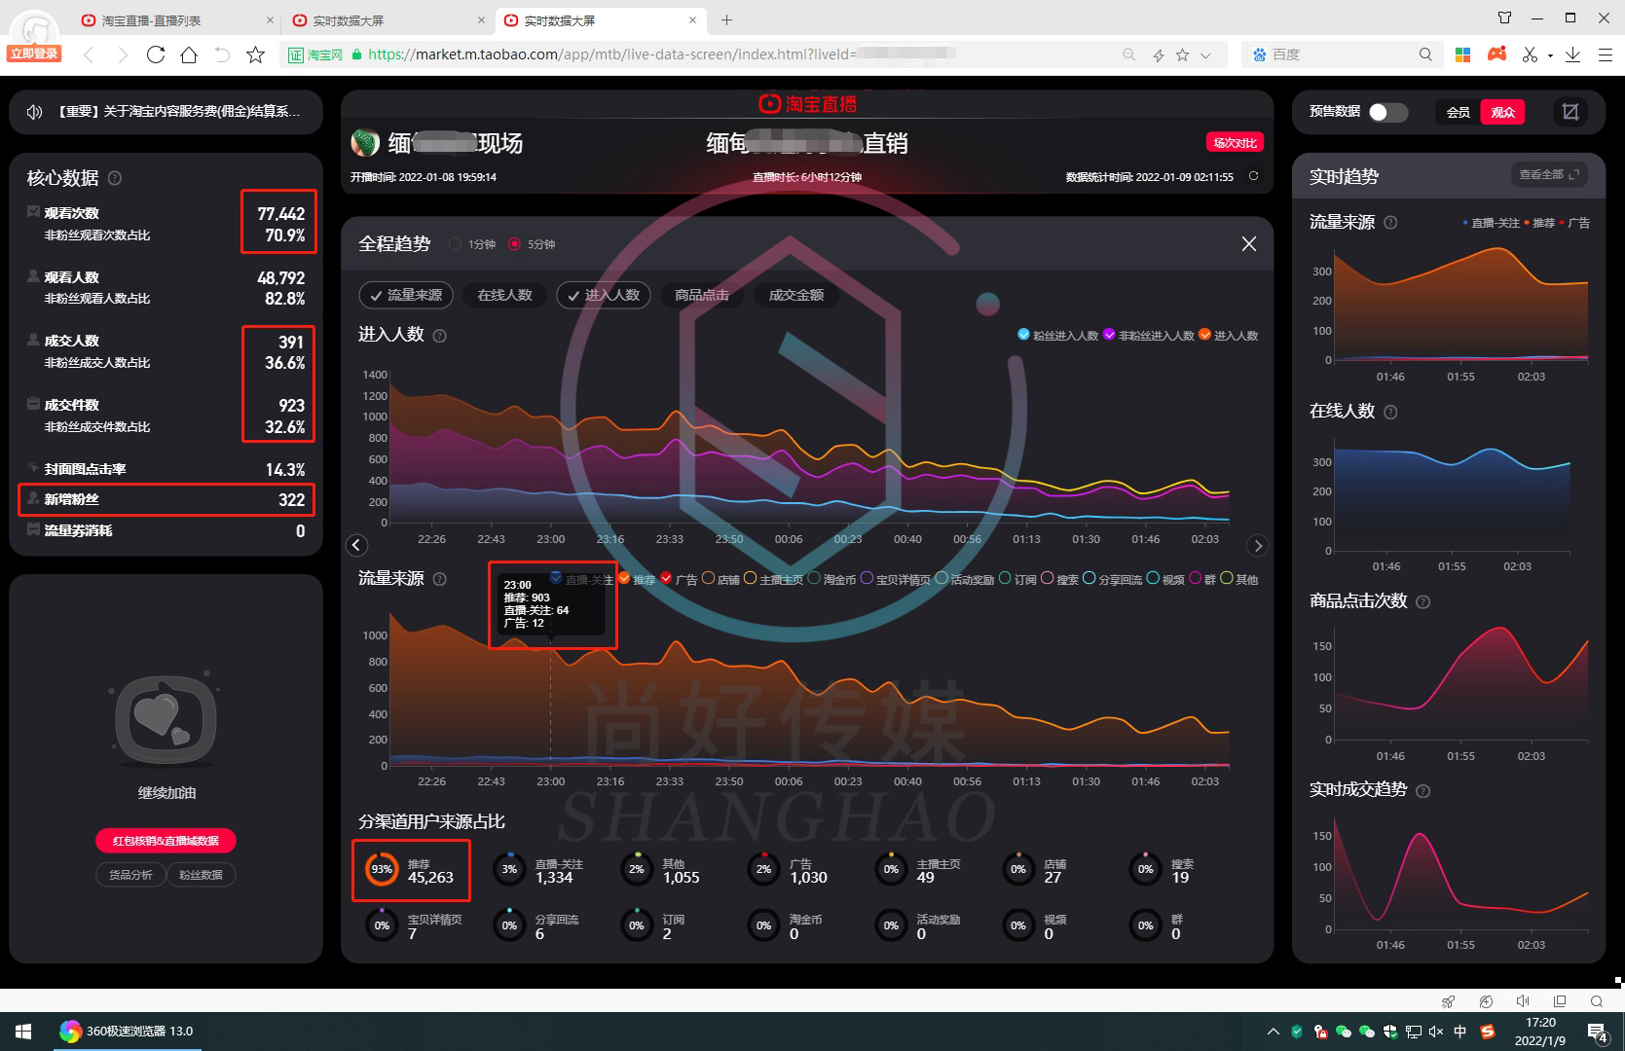This screenshot has width=1625, height=1051.
Task: Click the refresh icon next to 数据统计时间
Action: pyautogui.click(x=1253, y=176)
